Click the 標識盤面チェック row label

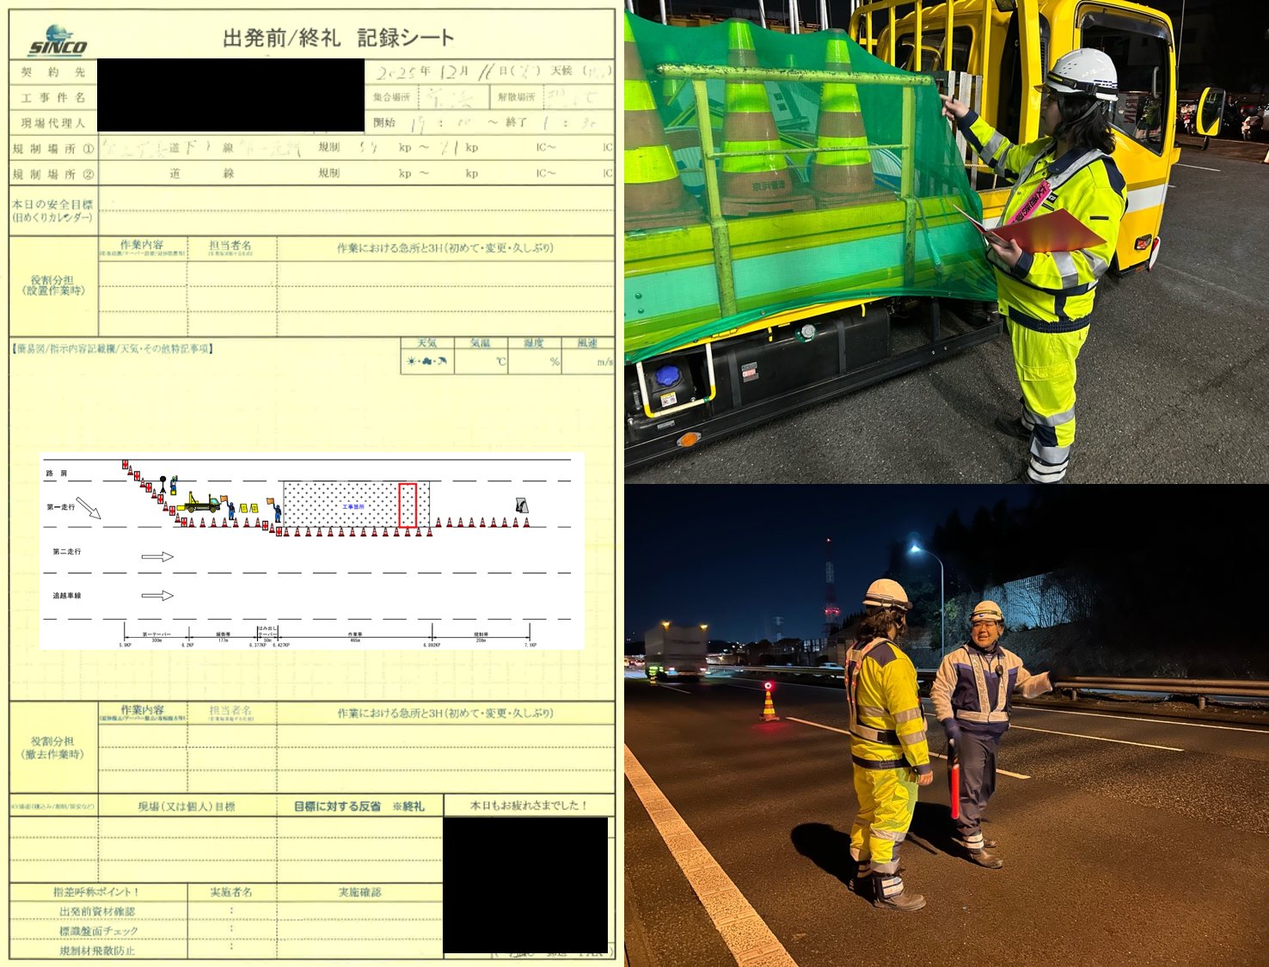[x=98, y=931]
